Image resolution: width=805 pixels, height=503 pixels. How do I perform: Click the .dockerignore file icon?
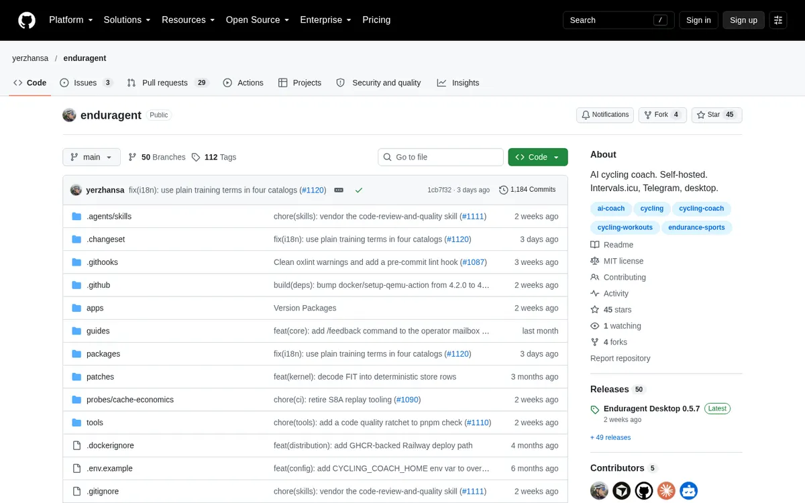76,445
